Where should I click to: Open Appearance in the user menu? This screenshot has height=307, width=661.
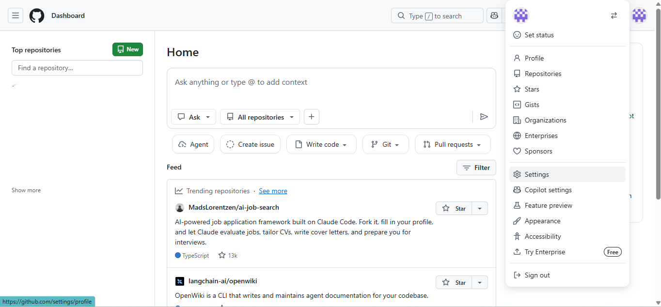click(567, 221)
